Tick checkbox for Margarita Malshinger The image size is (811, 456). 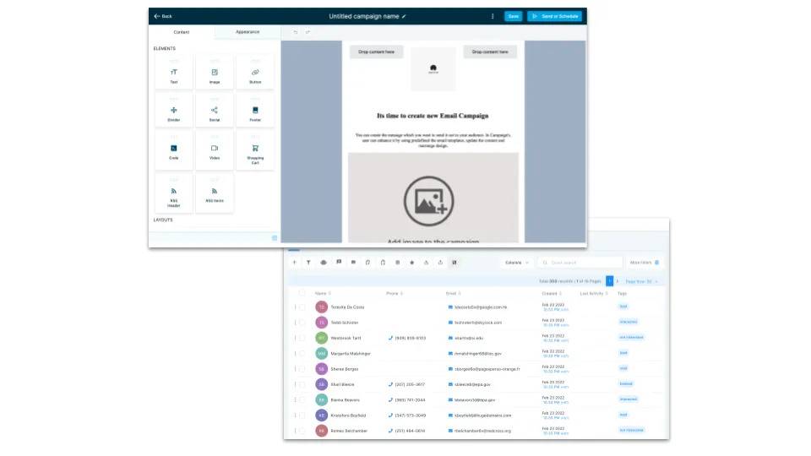[302, 354]
